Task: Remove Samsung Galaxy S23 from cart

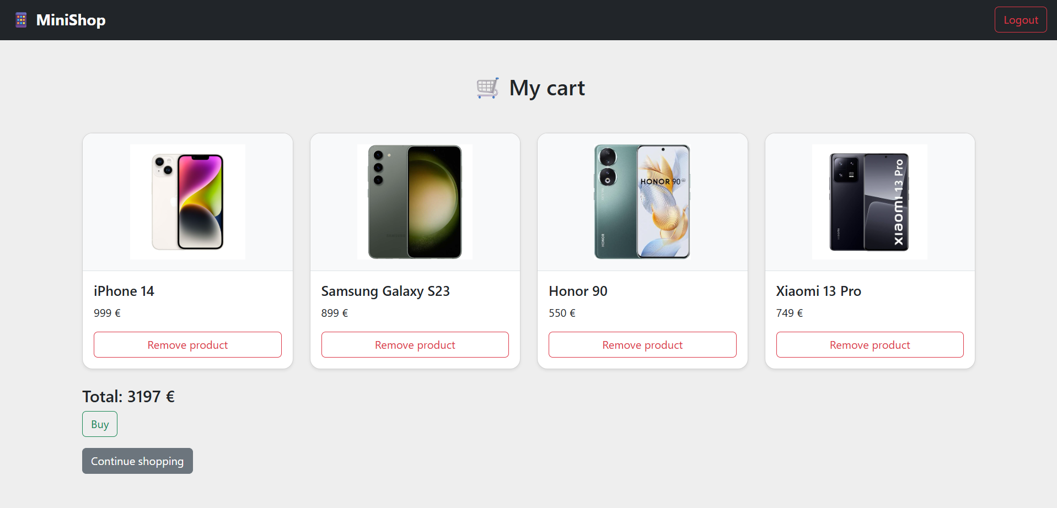Action: tap(415, 345)
